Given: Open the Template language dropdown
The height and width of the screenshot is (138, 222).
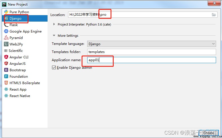Looking at the screenshot, I should tap(151, 44).
